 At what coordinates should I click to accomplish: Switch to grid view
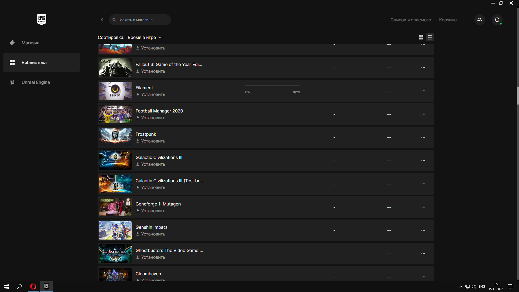pos(421,37)
